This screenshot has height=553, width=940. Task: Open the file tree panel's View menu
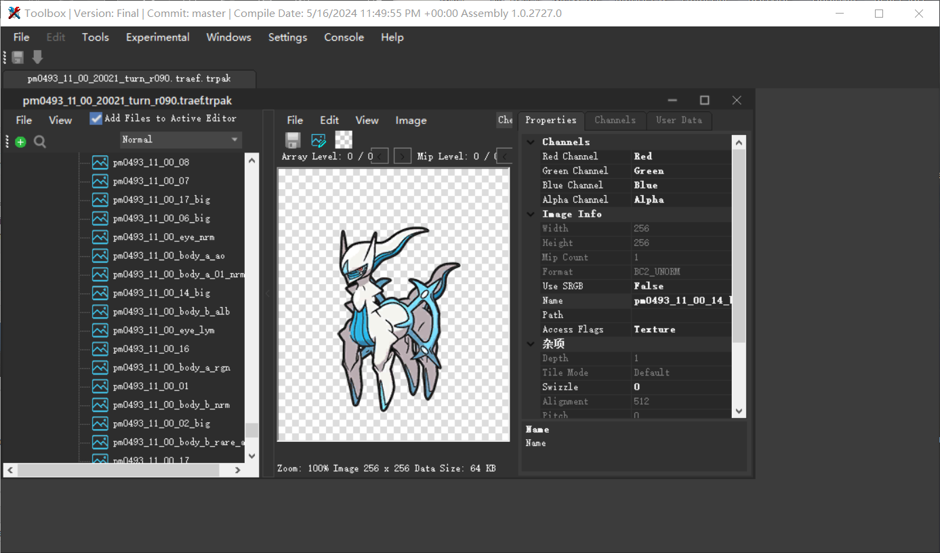[60, 120]
